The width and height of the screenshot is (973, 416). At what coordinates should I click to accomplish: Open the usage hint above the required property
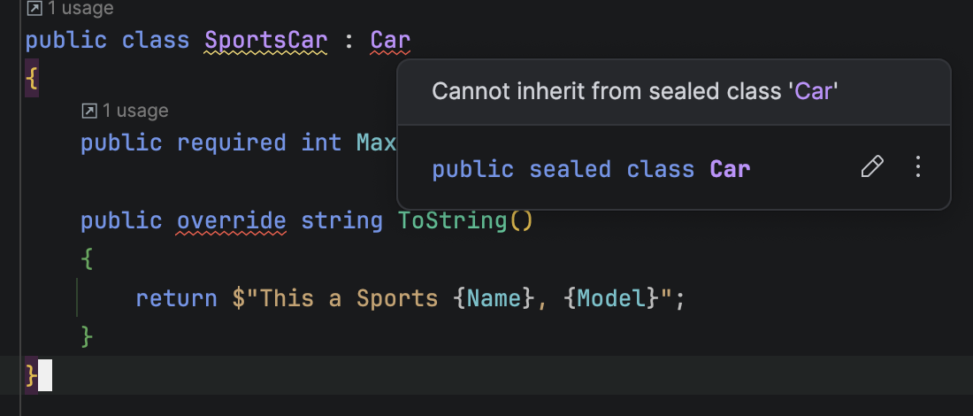[124, 111]
